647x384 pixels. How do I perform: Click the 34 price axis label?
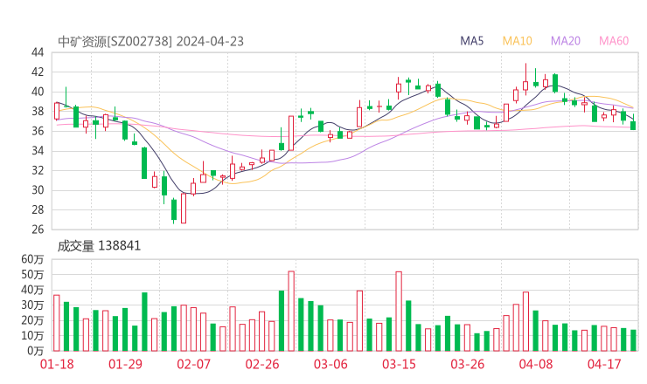pyautogui.click(x=38, y=151)
